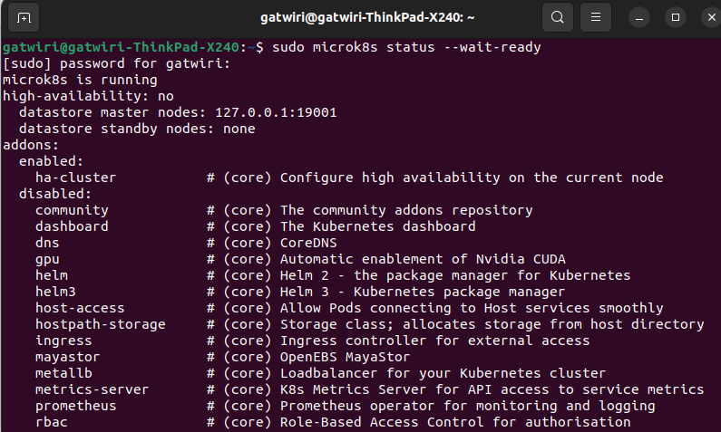The width and height of the screenshot is (721, 432).
Task: Click the 'disabled:' heading in output
Action: point(55,194)
